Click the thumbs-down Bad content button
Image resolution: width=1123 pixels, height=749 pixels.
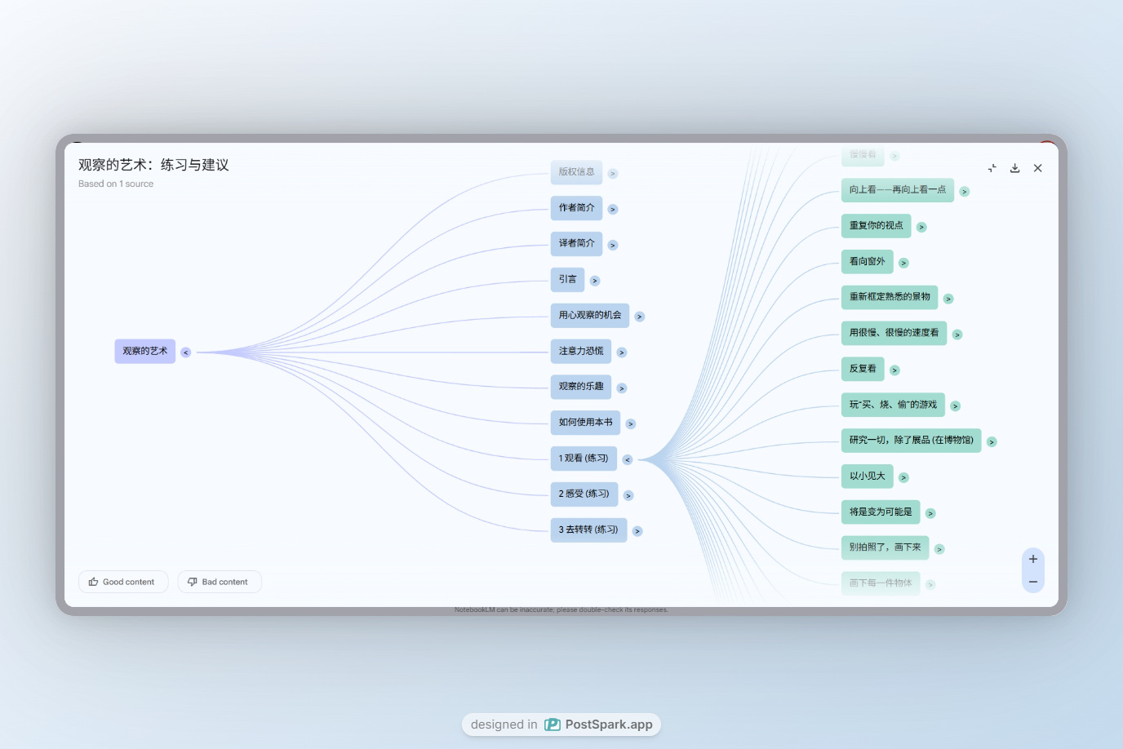pos(220,582)
